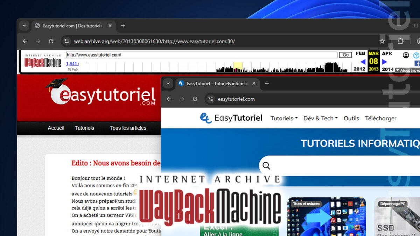Expand tab search chevron in easytutoriel.com window
This screenshot has width=420, height=236.
168,84
